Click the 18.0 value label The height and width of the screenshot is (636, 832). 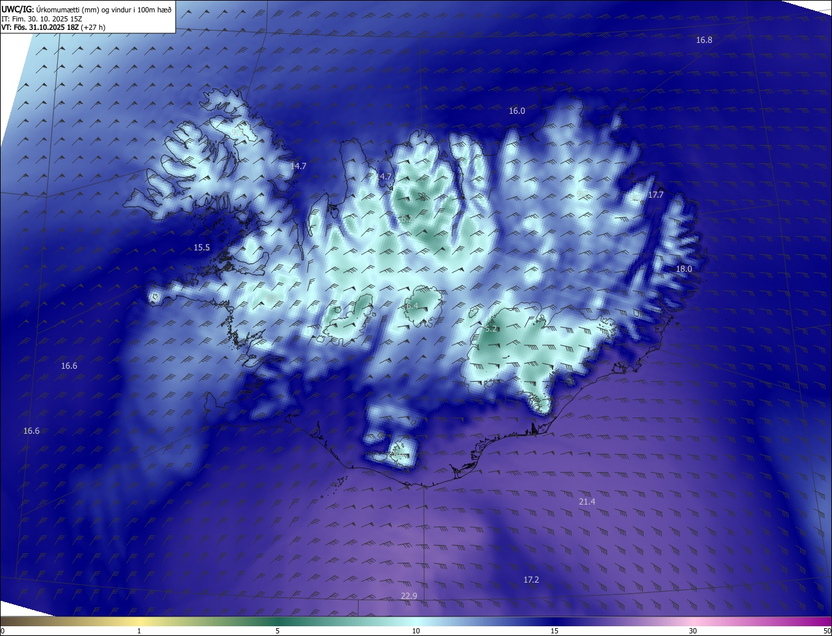pos(684,269)
